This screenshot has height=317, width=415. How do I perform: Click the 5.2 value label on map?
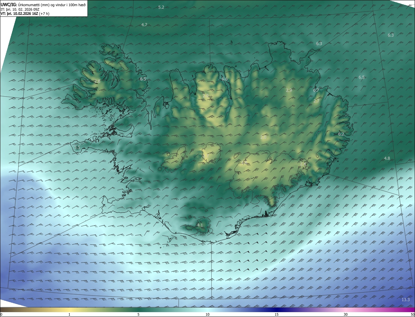tap(161, 7)
